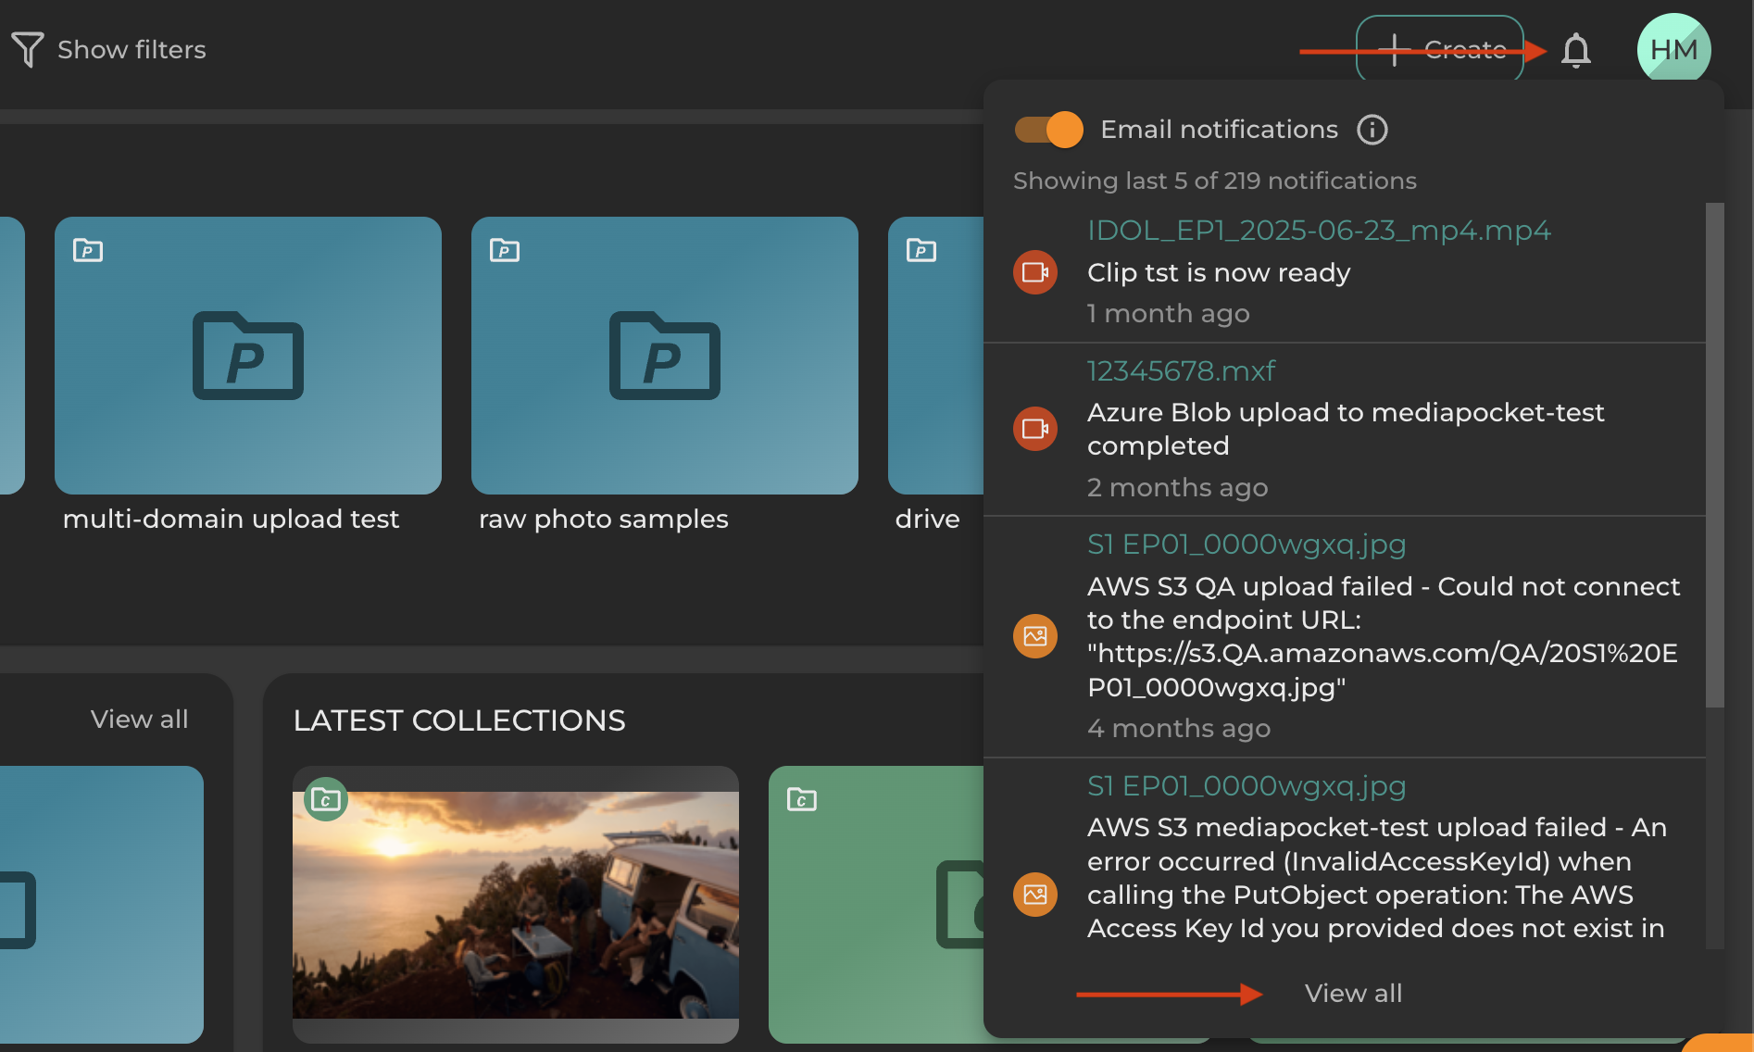Select View all at bottom of notifications panel
The width and height of the screenshot is (1754, 1052).
tap(1353, 993)
